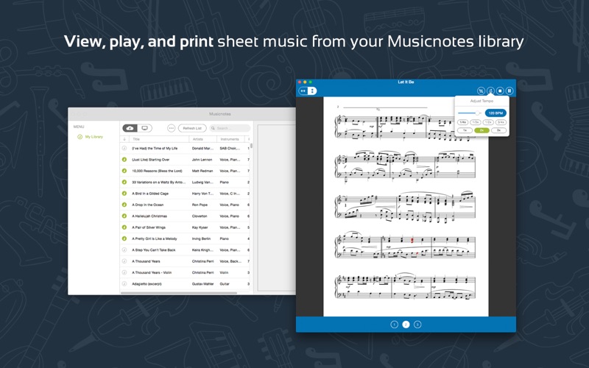
Task: Stop playback of Let It Be
Action: pyautogui.click(x=500, y=91)
